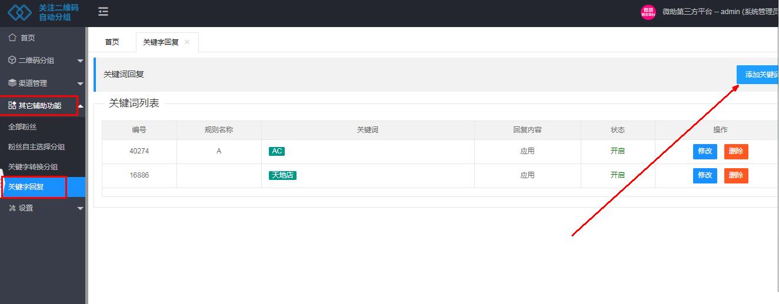Click the cube icon beside 二维码分组
The width and height of the screenshot is (779, 304).
tap(12, 60)
